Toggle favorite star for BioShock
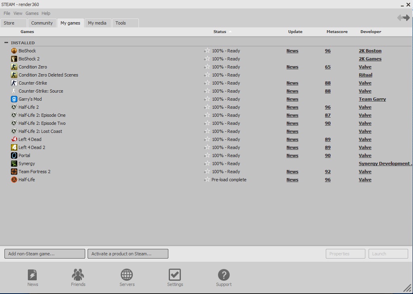Viewport: 413px width, 294px height. point(207,51)
